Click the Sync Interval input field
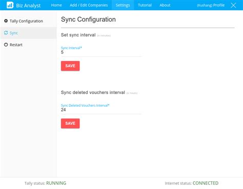 pos(101,52)
